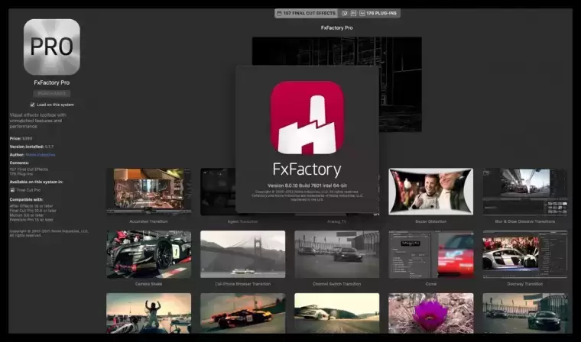Click the sidebar copyright Noise Industries text
581x342 pixels.
(49, 233)
